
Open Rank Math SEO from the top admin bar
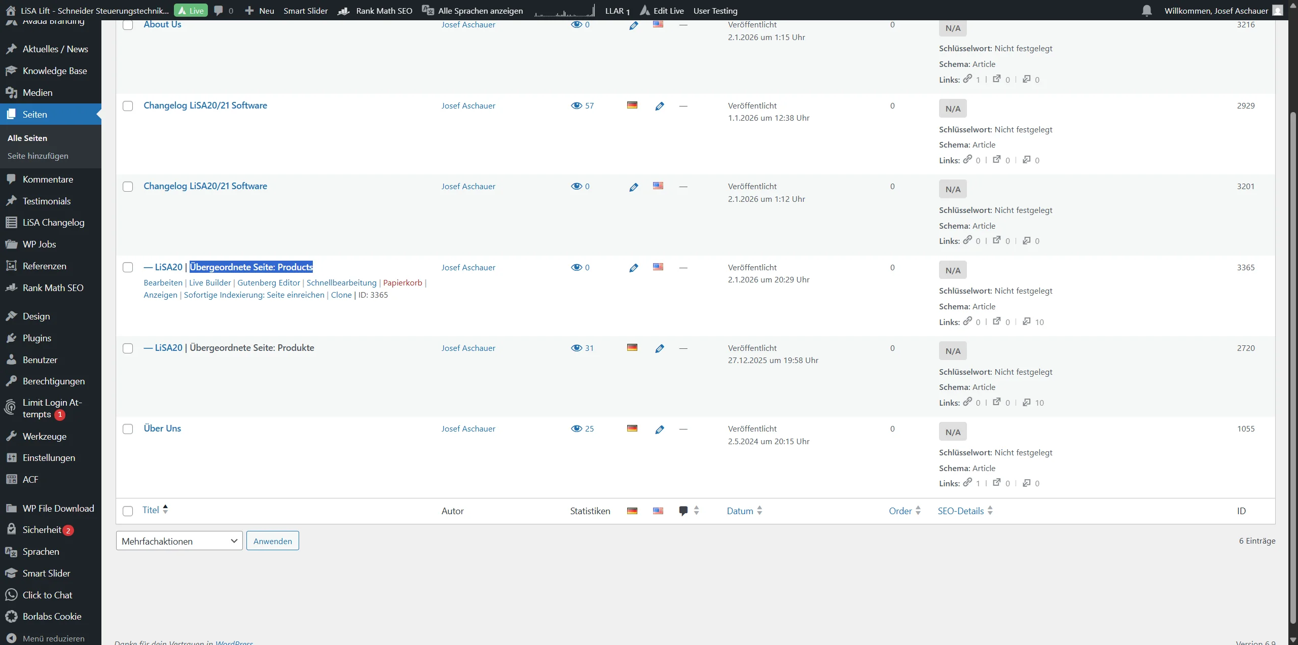point(384,10)
